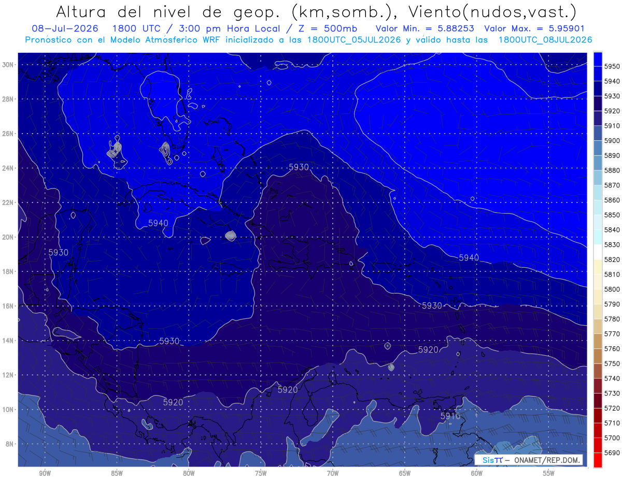Click the '5820' value in the color legend
Viewport: 622px width, 480px height.
(612, 259)
